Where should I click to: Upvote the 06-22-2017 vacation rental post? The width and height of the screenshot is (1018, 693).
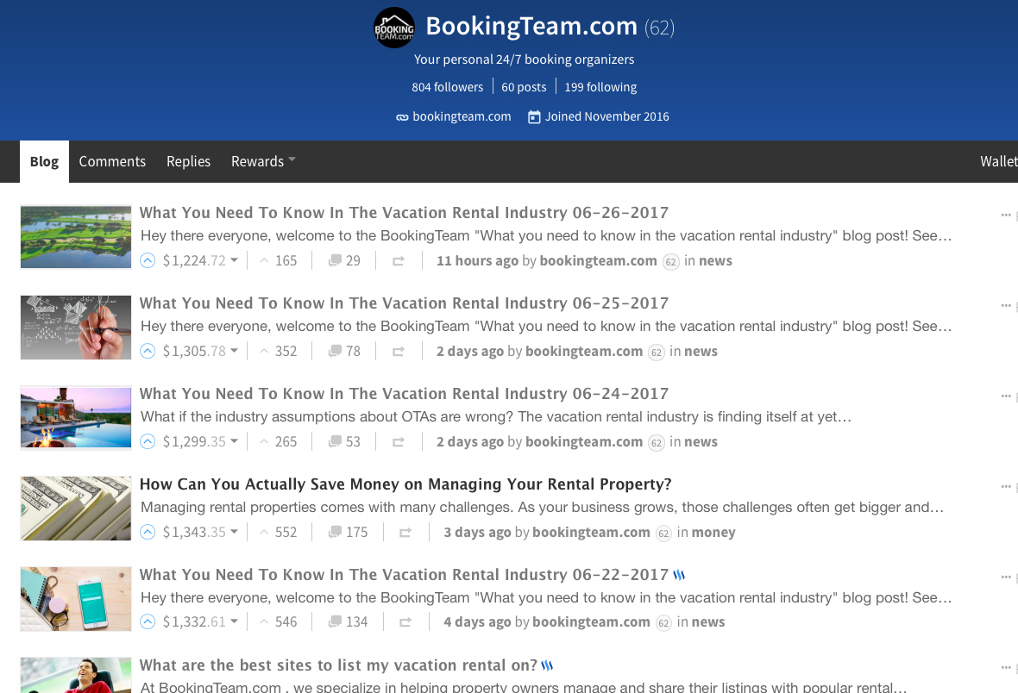pyautogui.click(x=148, y=621)
